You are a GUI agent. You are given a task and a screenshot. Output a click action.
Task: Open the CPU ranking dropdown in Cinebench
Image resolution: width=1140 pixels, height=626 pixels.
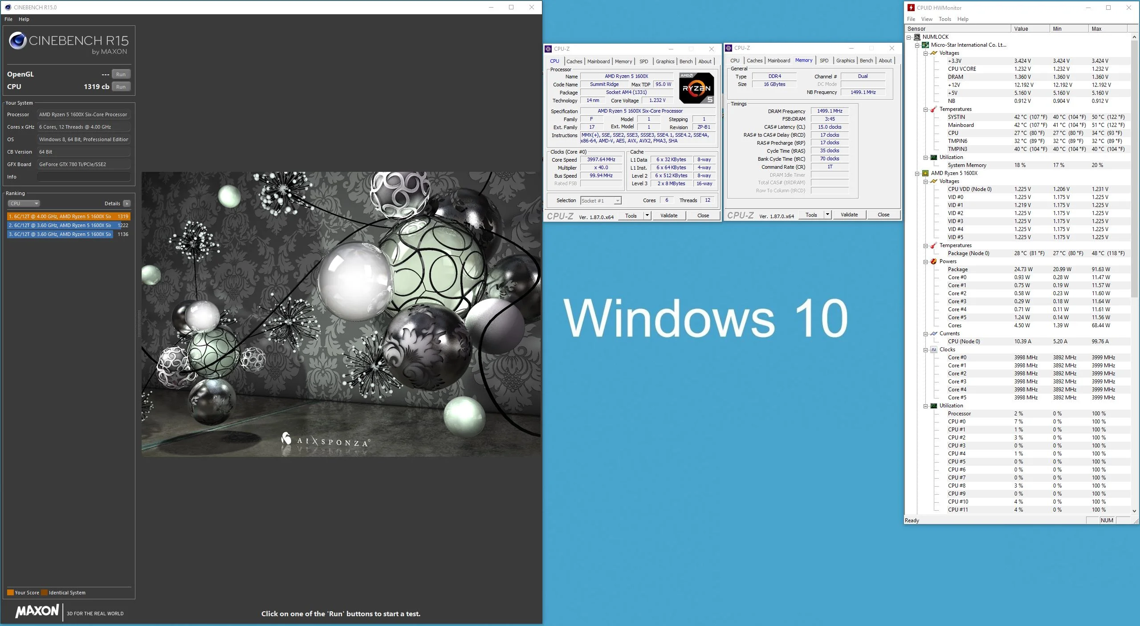coord(24,203)
